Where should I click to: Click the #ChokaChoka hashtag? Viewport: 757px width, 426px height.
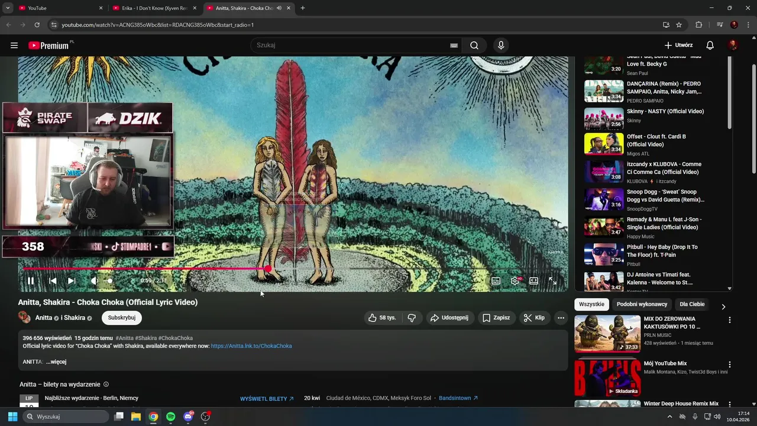[x=176, y=338]
